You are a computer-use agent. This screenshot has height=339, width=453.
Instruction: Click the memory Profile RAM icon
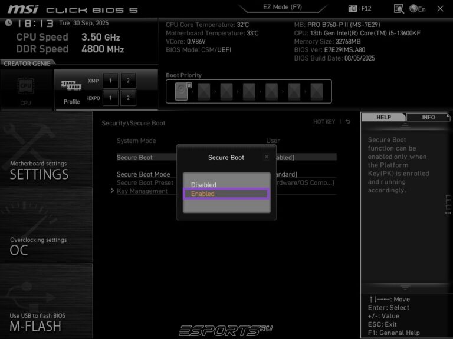[71, 85]
